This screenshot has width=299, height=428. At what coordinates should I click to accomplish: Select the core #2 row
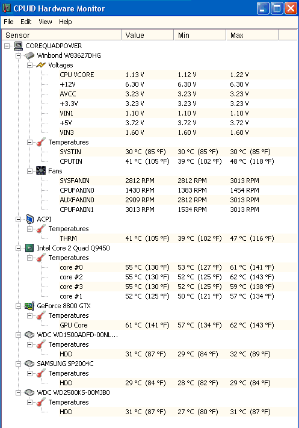178,277
